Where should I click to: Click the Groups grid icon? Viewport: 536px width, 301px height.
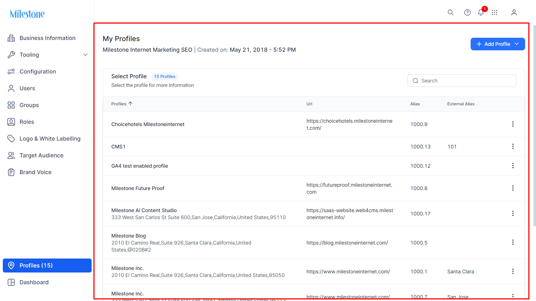pos(11,105)
